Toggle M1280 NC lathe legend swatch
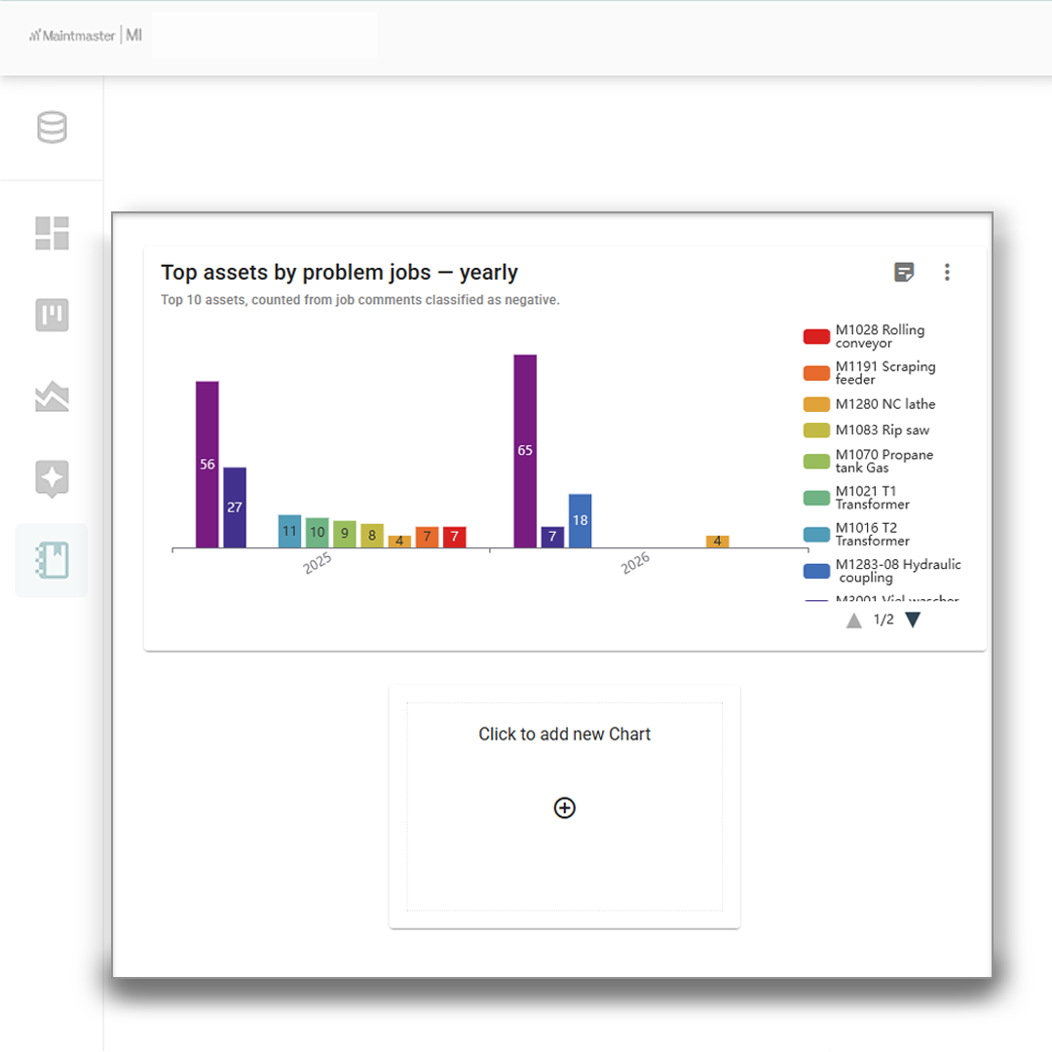The width and height of the screenshot is (1052, 1052). point(816,404)
